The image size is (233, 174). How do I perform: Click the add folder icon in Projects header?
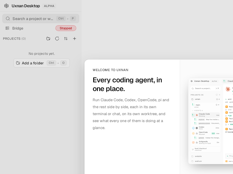tap(48, 39)
